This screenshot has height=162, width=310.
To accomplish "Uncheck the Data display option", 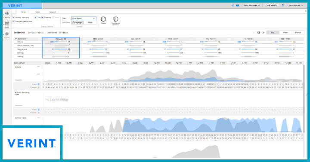I will (35, 17).
